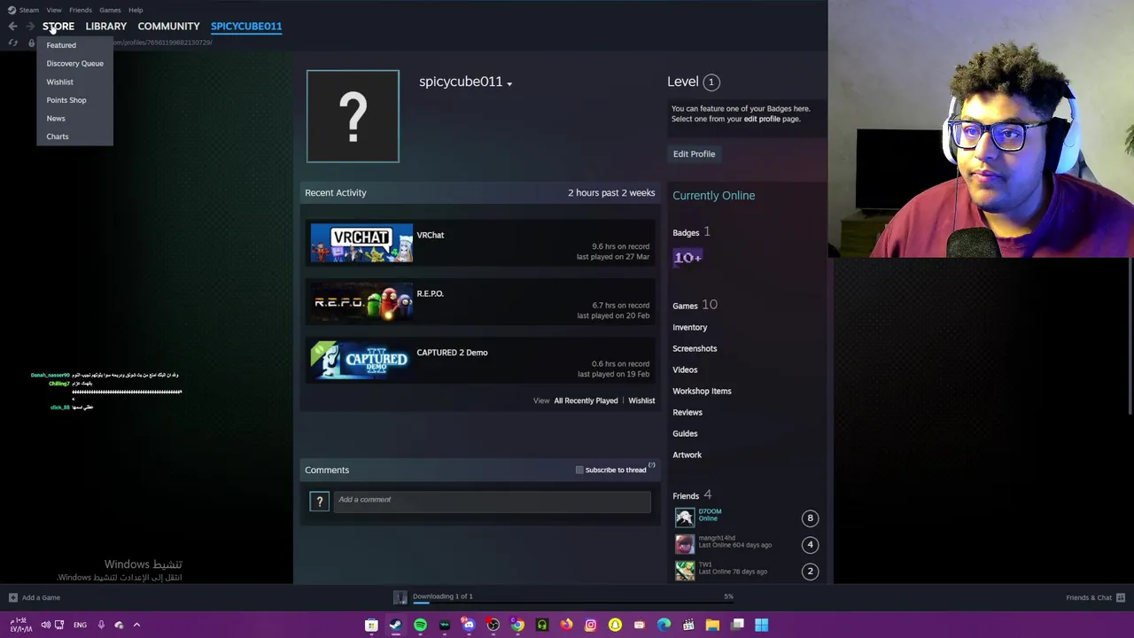Select the SPICYCUBE011 profile tab
Image resolution: width=1134 pixels, height=638 pixels.
pyautogui.click(x=246, y=27)
